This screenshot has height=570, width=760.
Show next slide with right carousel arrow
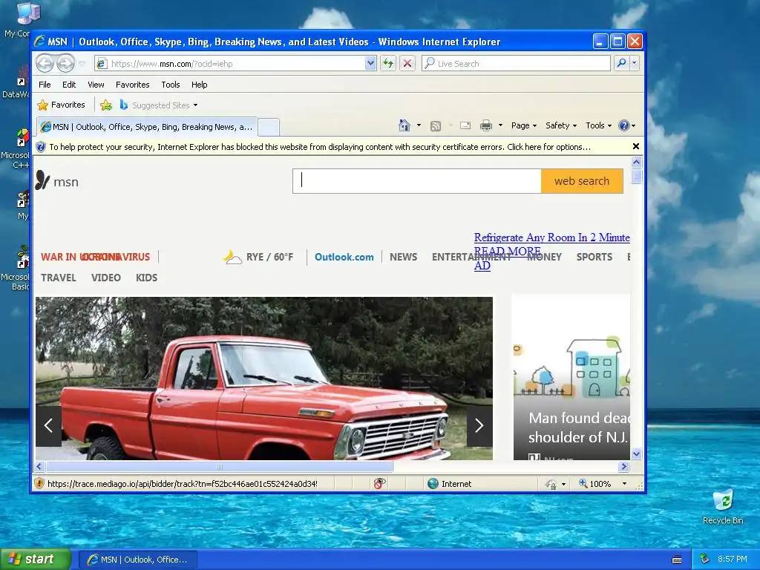tap(479, 425)
